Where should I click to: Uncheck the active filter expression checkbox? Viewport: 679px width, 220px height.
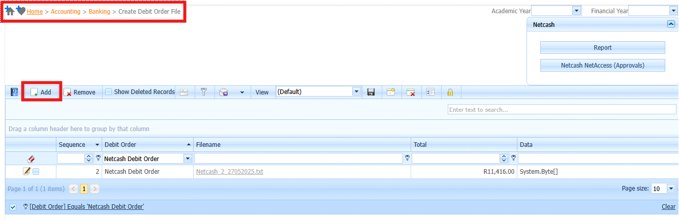click(13, 207)
